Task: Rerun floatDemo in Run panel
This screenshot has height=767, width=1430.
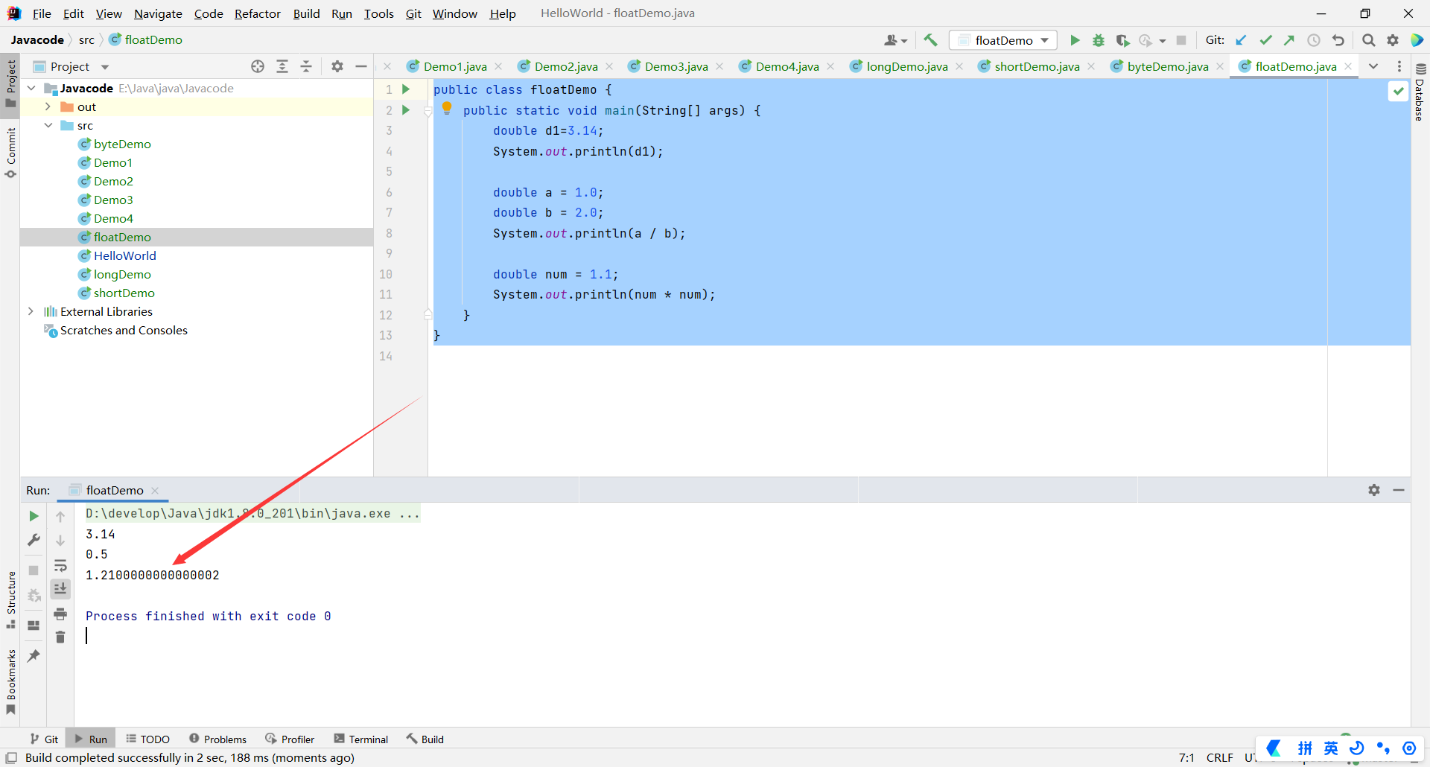Action: point(34,516)
